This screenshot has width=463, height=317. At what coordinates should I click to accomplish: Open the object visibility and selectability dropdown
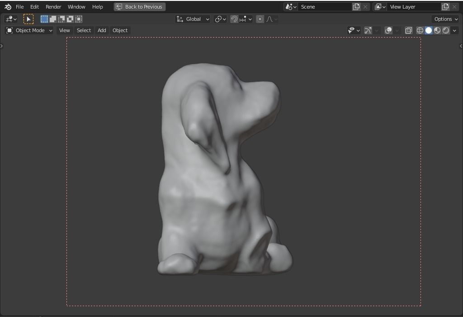[354, 30]
